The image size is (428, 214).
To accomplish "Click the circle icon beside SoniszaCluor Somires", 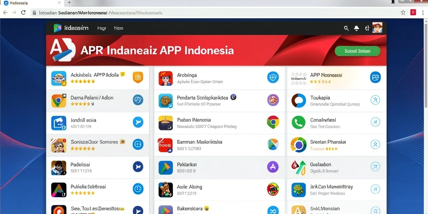I will pos(138,144).
